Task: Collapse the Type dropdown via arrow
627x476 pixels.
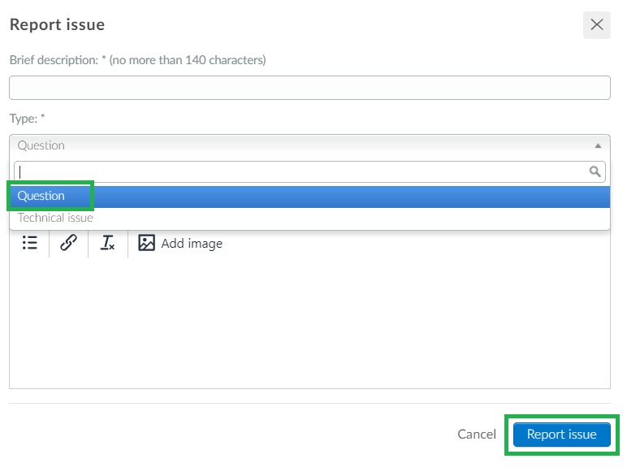Action: [598, 145]
